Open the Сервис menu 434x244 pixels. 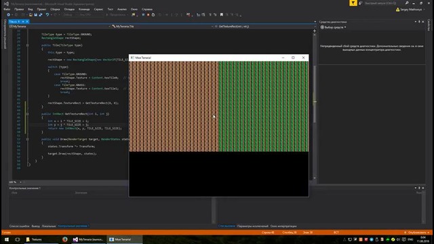point(98,9)
